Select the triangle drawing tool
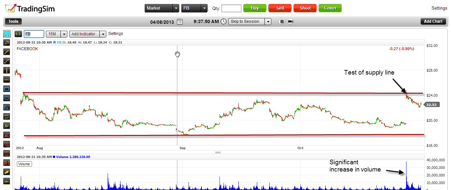 point(7,107)
